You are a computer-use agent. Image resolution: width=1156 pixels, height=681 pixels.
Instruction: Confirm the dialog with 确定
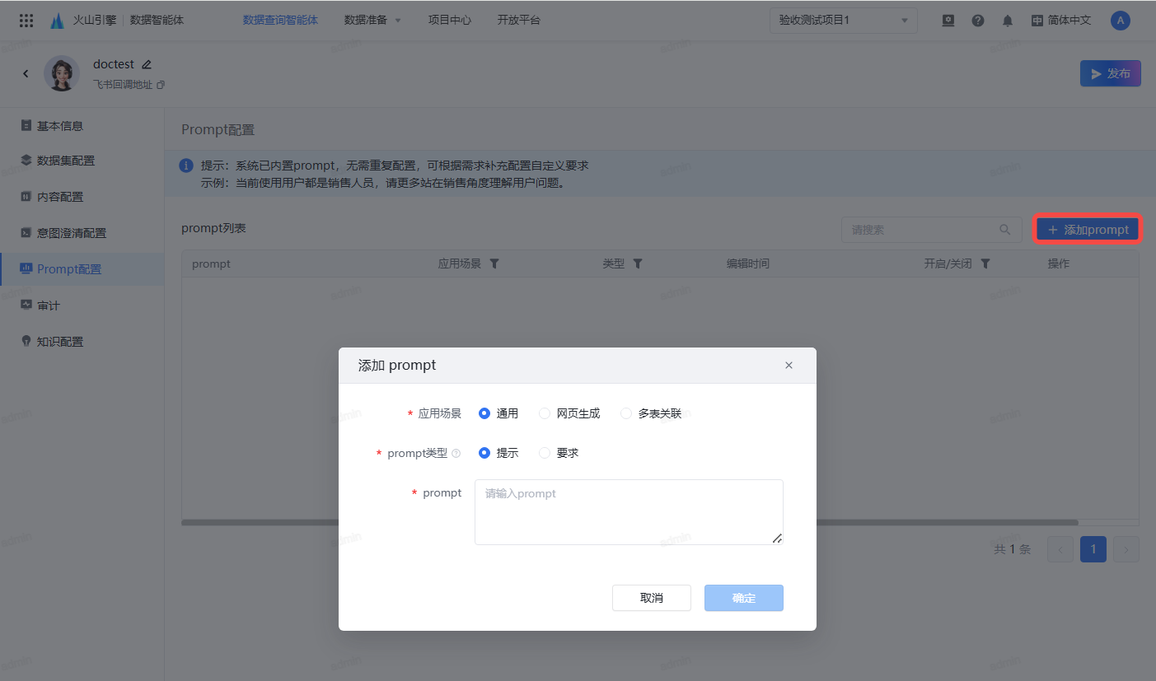pos(744,598)
